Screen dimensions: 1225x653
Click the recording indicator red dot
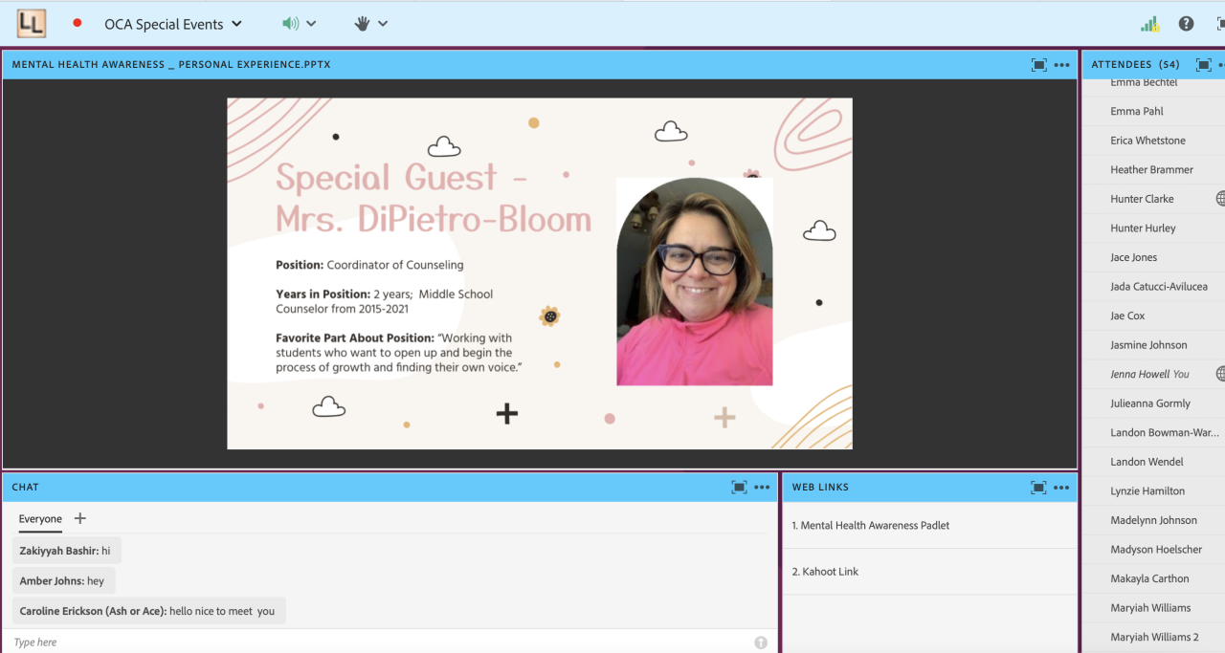coord(78,23)
